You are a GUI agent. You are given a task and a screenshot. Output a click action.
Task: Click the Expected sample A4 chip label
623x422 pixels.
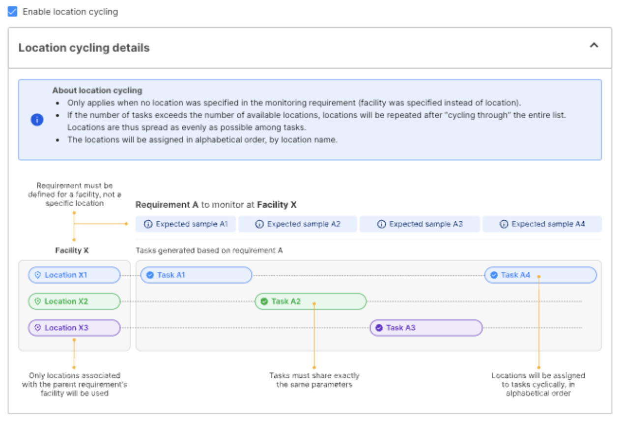pos(548,224)
